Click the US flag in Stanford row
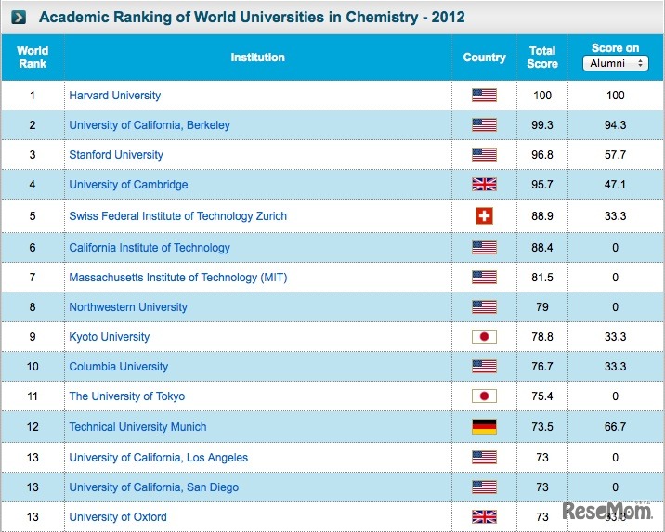The height and width of the screenshot is (532, 665). 484,155
